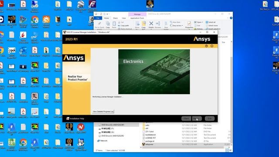Select package.id file in list
This screenshot has width=279, height=157.
point(148,141)
